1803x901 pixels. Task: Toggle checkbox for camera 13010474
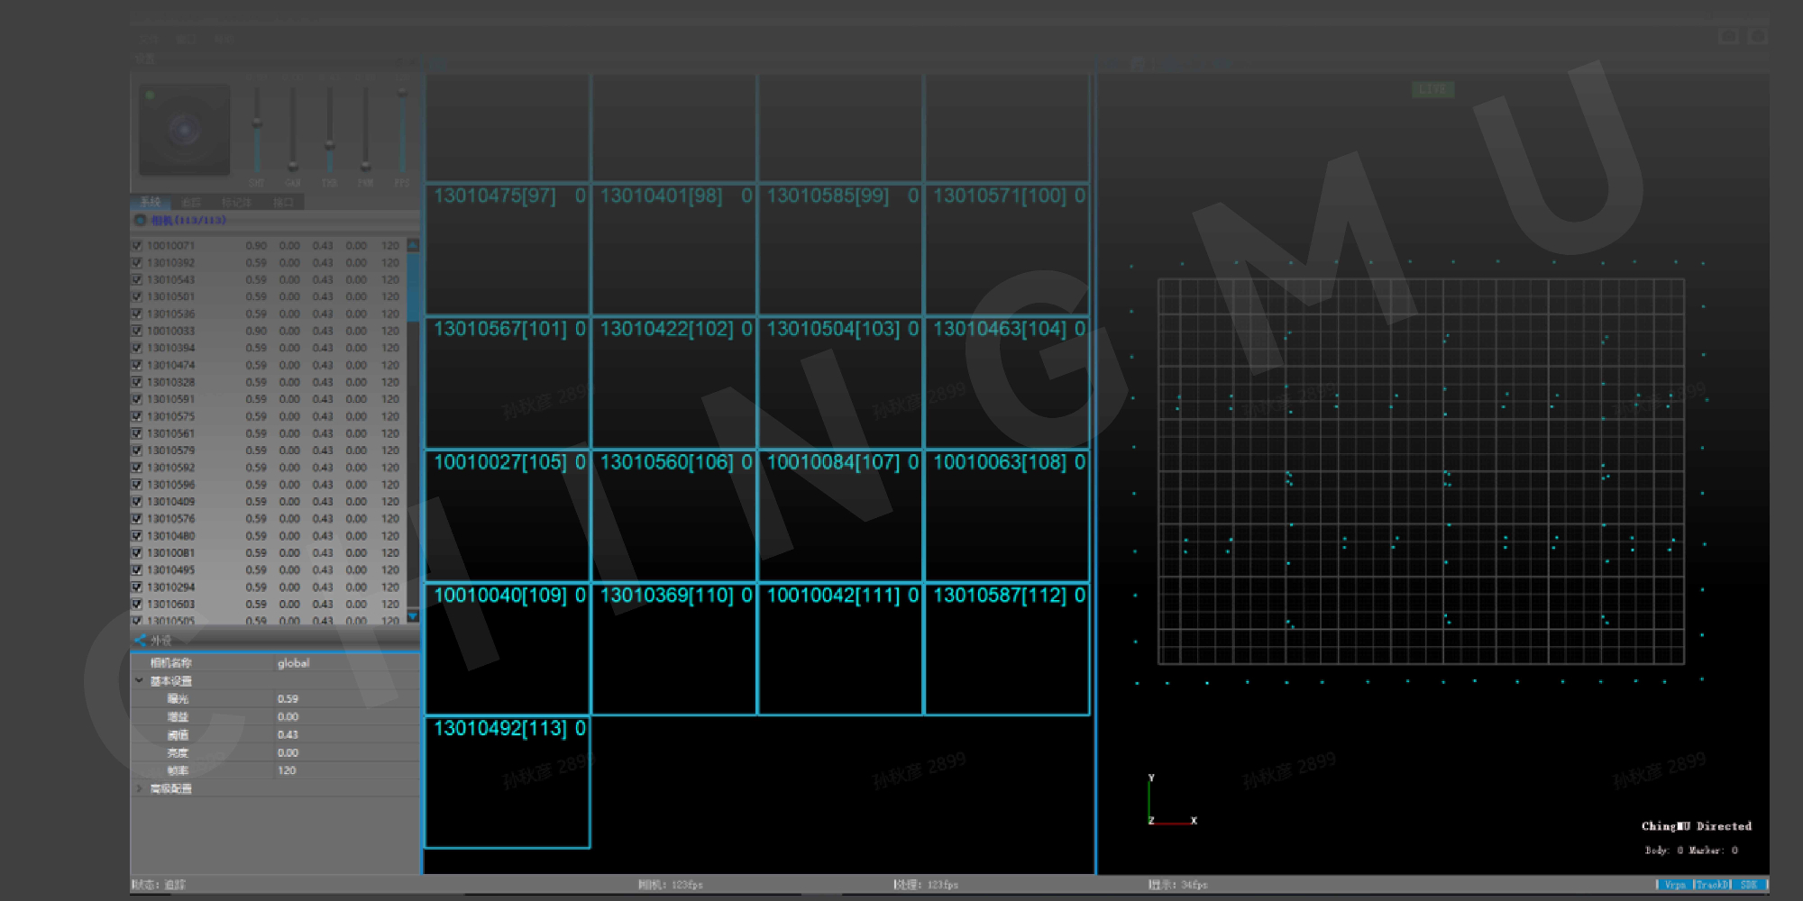coord(137,365)
